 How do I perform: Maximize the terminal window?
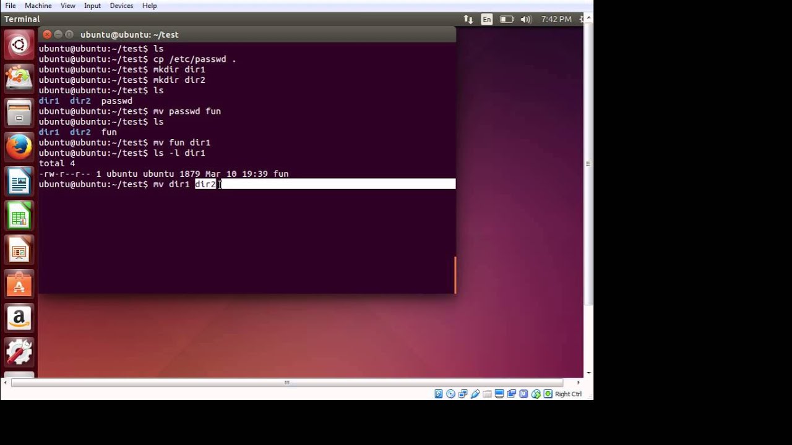[x=69, y=35]
